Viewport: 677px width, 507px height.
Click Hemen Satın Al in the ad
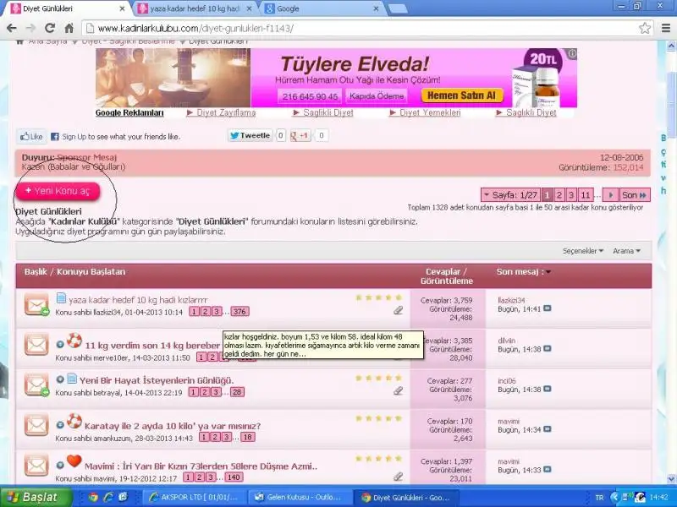[x=461, y=95]
